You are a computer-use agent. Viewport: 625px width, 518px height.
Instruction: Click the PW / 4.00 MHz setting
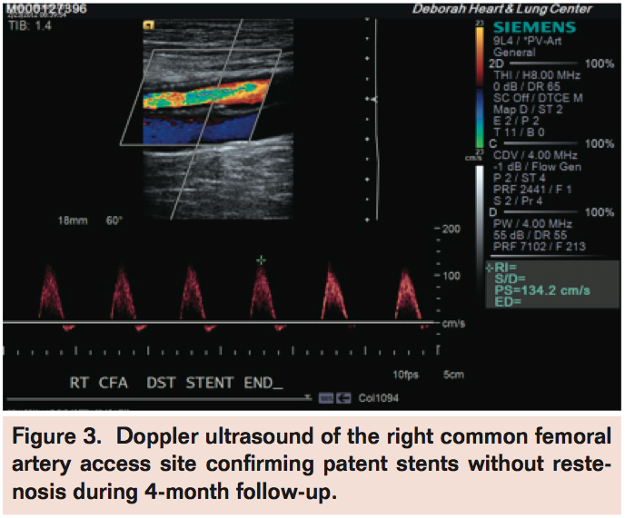(x=532, y=224)
